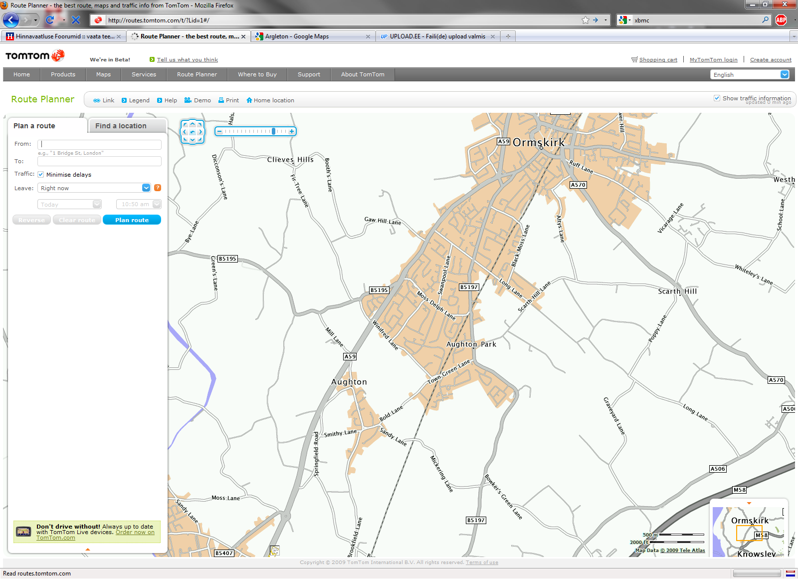Click the Tell us what you think link

pos(188,59)
